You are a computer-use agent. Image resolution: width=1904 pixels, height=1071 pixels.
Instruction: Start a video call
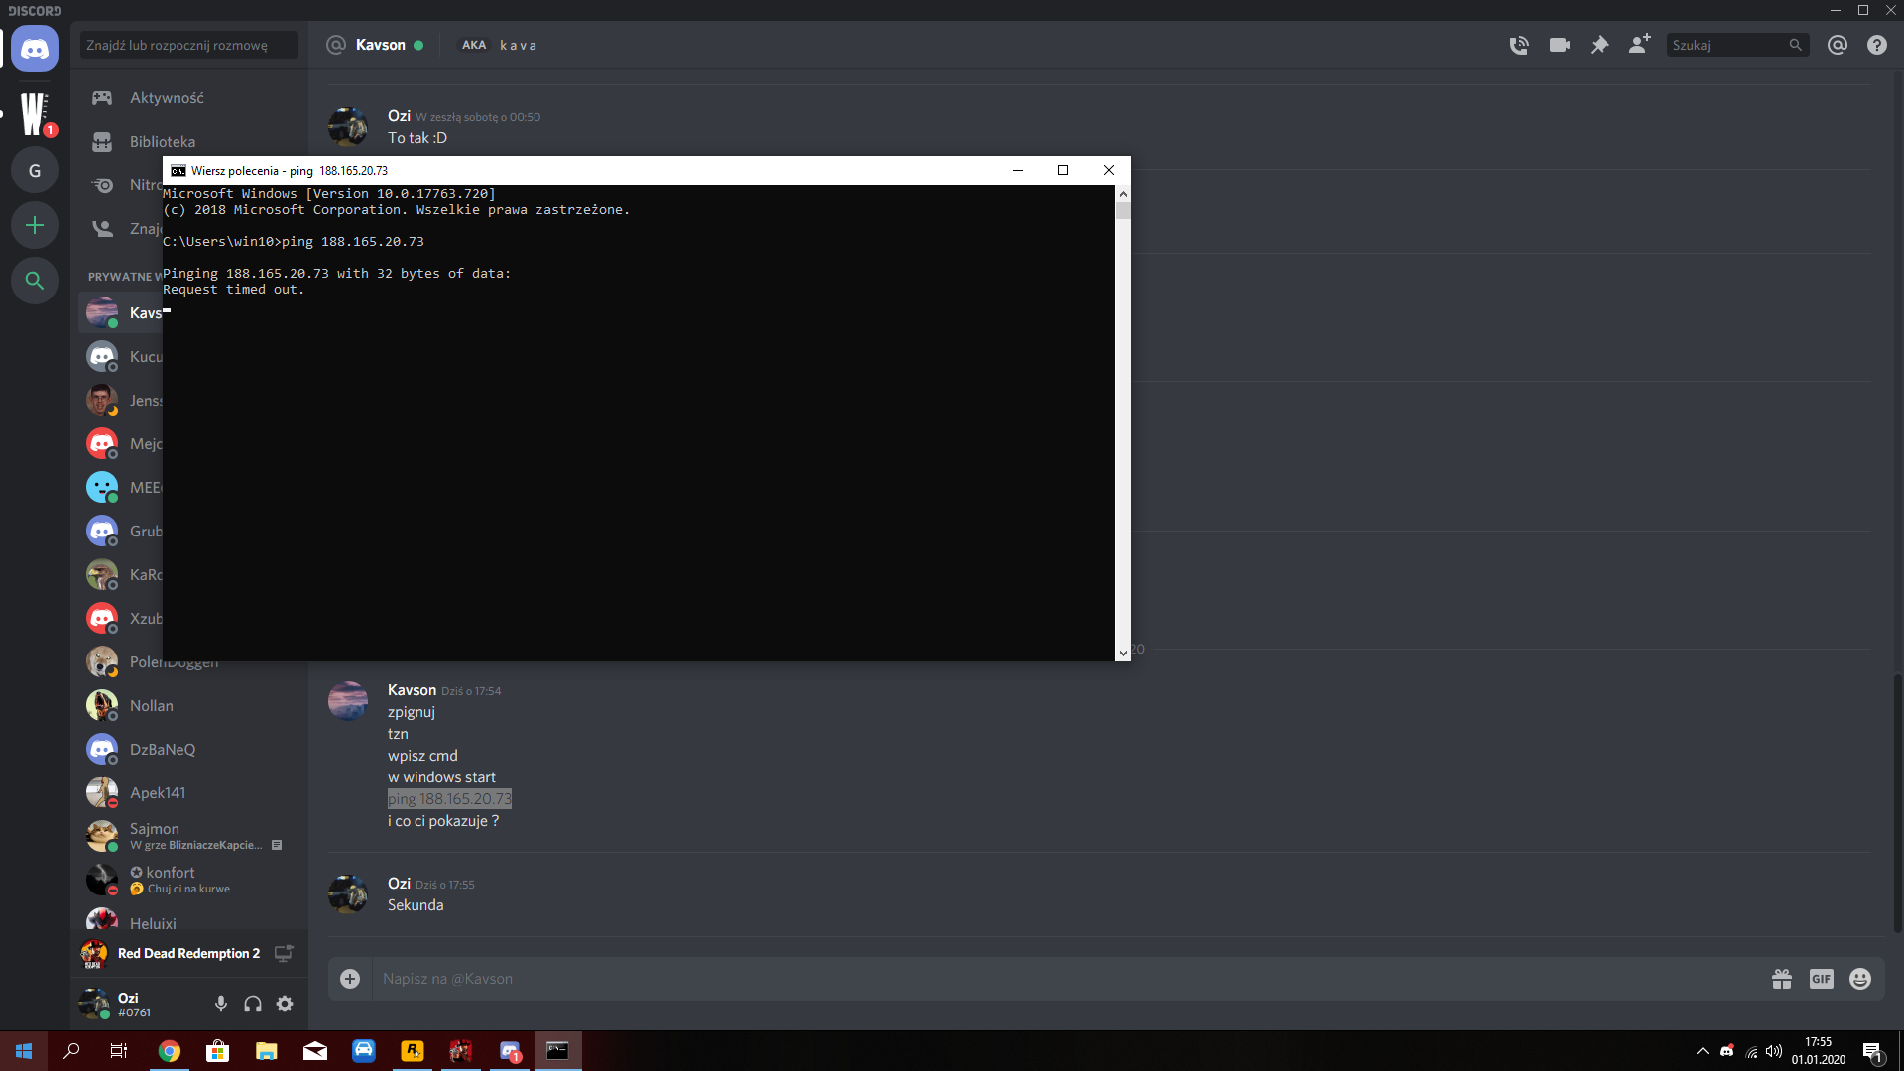pyautogui.click(x=1560, y=45)
